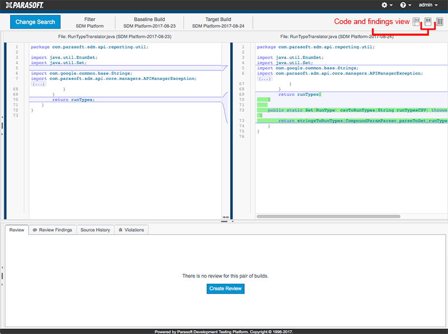Click the Target Build SDM Platform-2017-08-24 selector
448x334 pixels.
(x=218, y=22)
